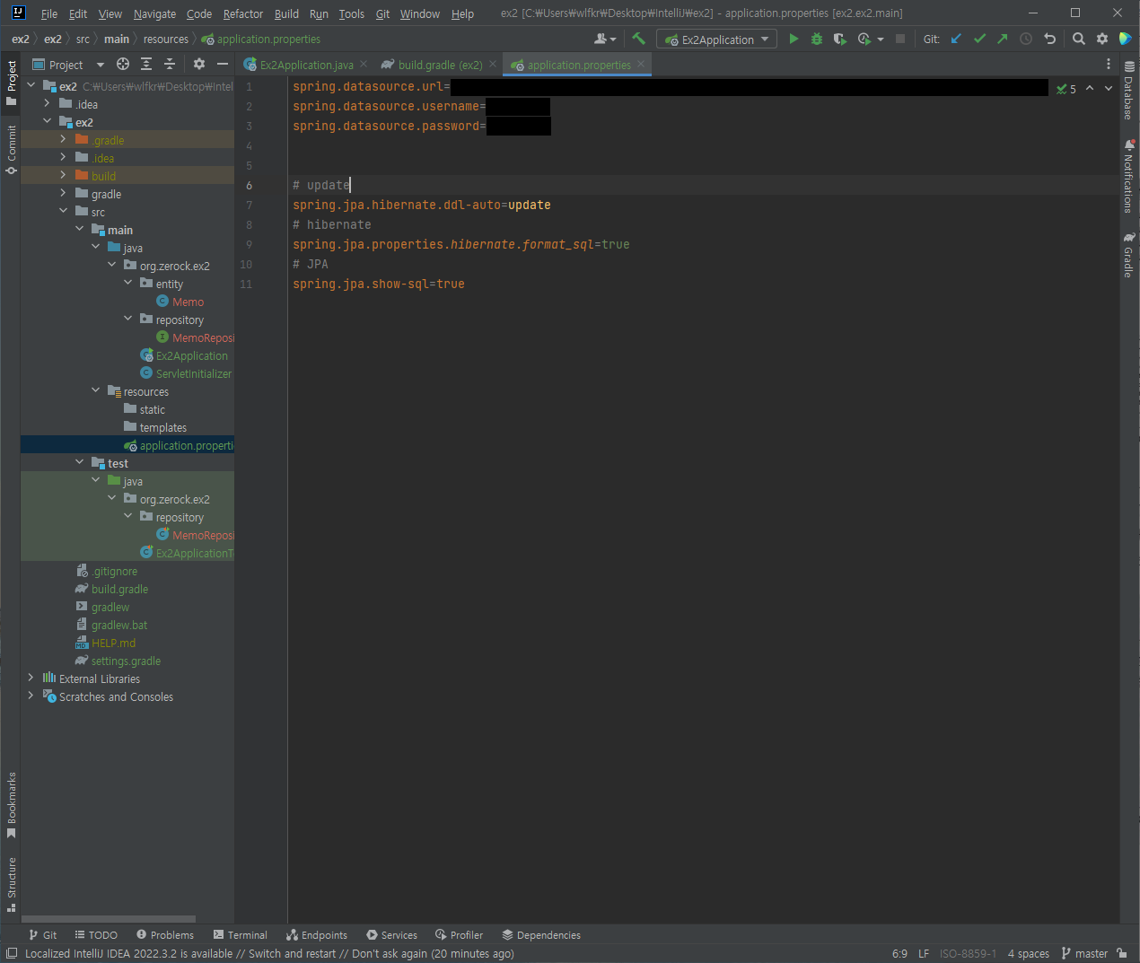
Task: Click the IntelliJ update notification in status bar
Action: (269, 953)
